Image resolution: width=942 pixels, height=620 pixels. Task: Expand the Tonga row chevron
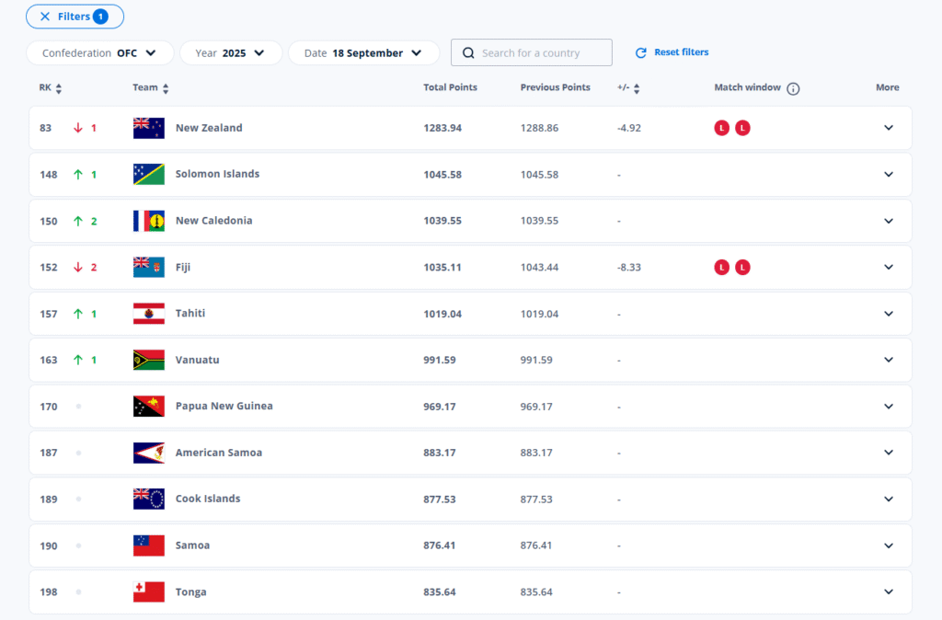tap(888, 592)
